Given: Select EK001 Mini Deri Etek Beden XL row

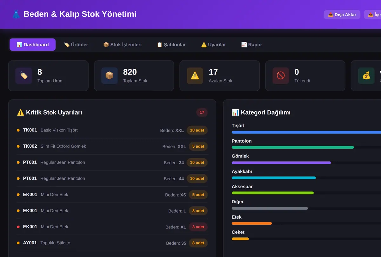Looking at the screenshot, I should [112, 227].
